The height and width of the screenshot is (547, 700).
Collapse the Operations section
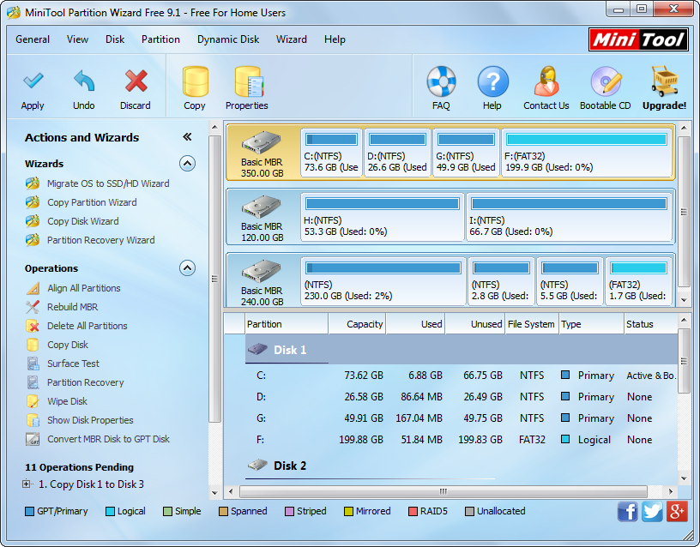(x=188, y=268)
